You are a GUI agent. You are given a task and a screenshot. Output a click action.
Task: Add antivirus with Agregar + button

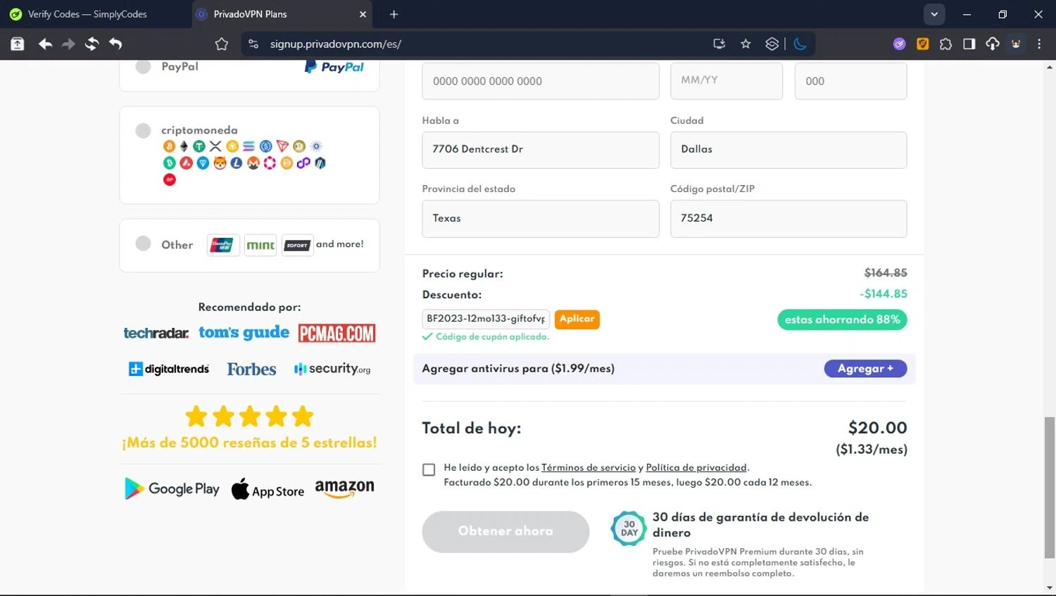coord(865,369)
